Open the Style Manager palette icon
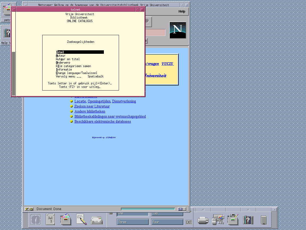306x230 pixels. 218,219
